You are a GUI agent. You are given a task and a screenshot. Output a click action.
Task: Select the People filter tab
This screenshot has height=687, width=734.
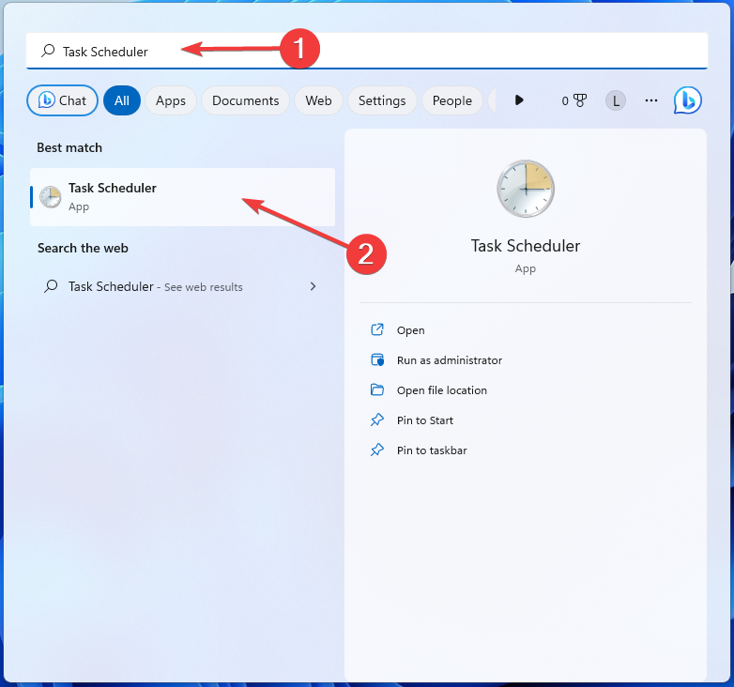[452, 100]
